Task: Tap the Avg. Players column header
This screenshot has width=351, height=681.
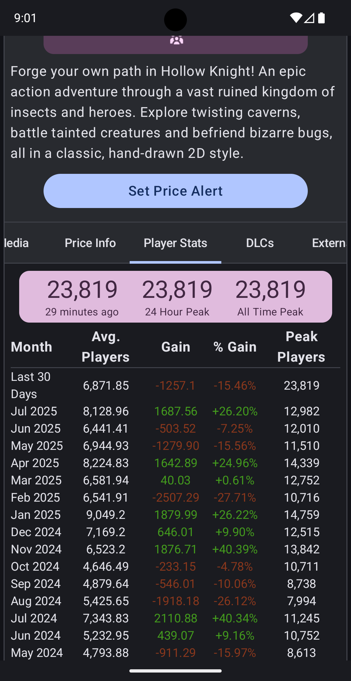Action: 106,347
